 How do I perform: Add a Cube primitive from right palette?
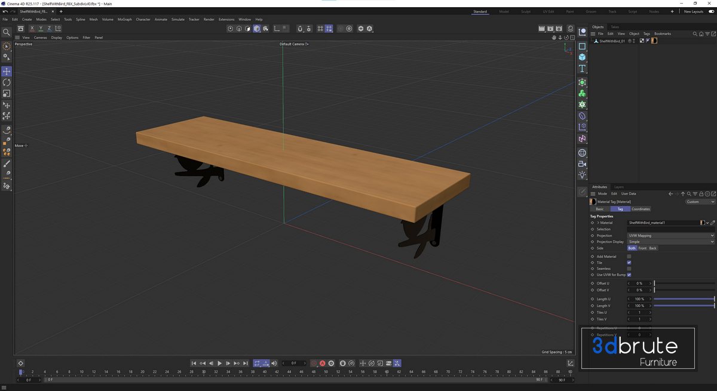click(x=582, y=57)
